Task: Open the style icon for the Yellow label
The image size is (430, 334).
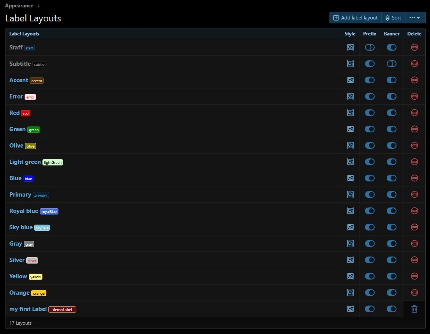Action: click(x=350, y=276)
